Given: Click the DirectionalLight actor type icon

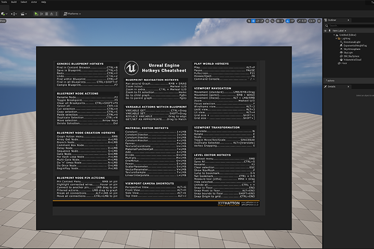Looking at the screenshot, I should 341,42.
